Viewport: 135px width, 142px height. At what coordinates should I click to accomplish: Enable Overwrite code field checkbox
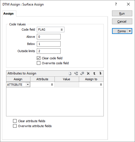click(38, 63)
